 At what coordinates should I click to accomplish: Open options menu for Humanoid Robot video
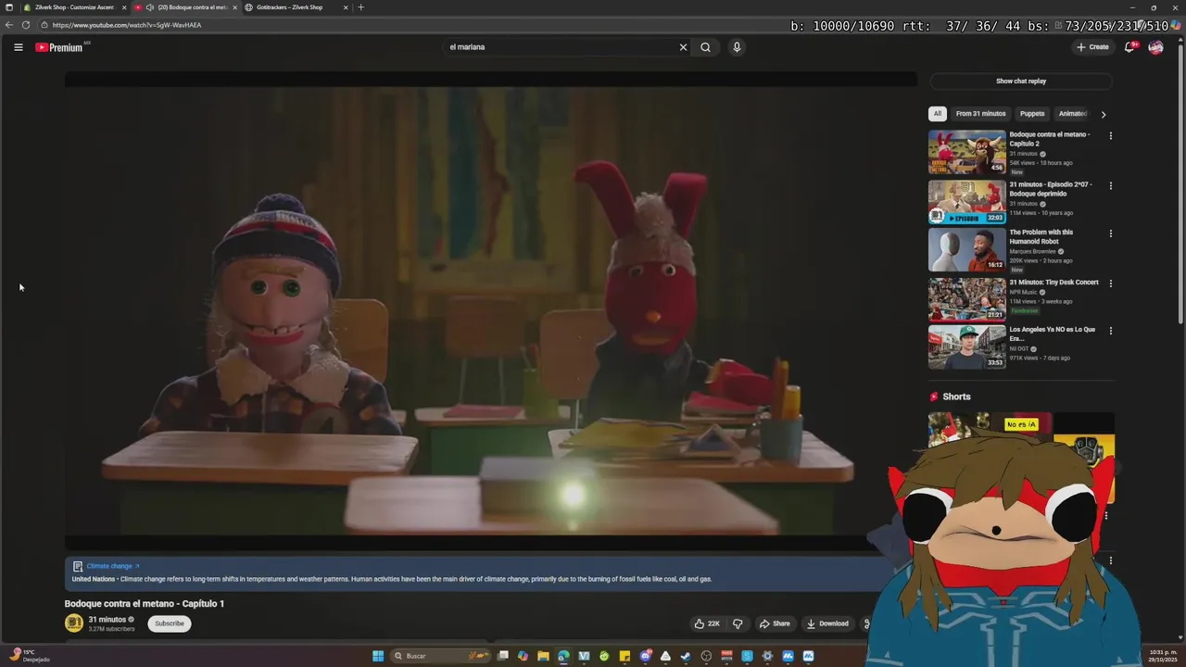[1110, 233]
